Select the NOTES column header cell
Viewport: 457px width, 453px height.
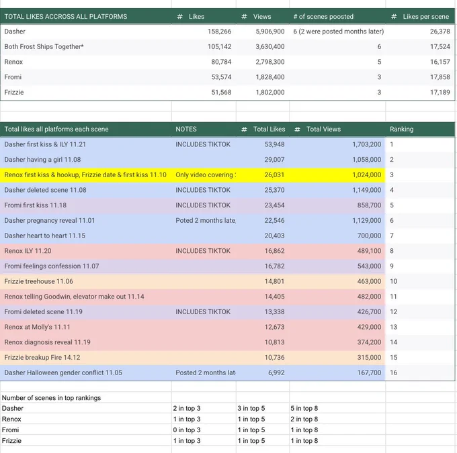tap(204, 130)
